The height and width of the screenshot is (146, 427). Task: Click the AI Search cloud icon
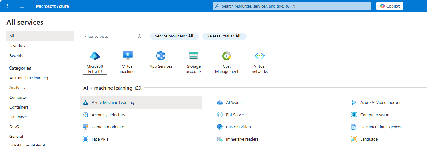click(220, 103)
